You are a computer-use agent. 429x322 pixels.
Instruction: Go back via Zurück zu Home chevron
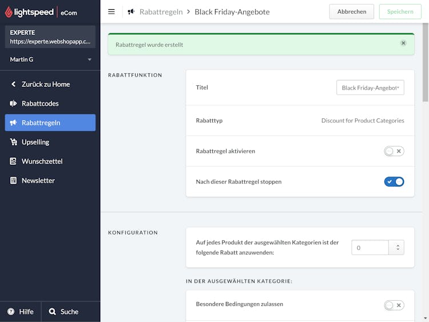13,84
